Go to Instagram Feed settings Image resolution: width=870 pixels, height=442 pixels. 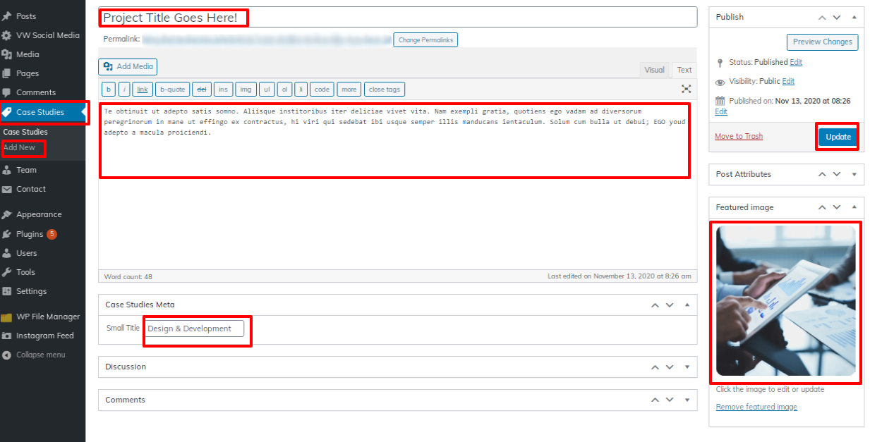44,336
